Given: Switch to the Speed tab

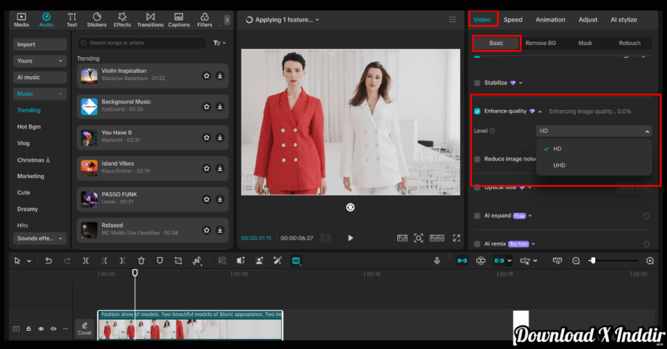Looking at the screenshot, I should point(513,20).
